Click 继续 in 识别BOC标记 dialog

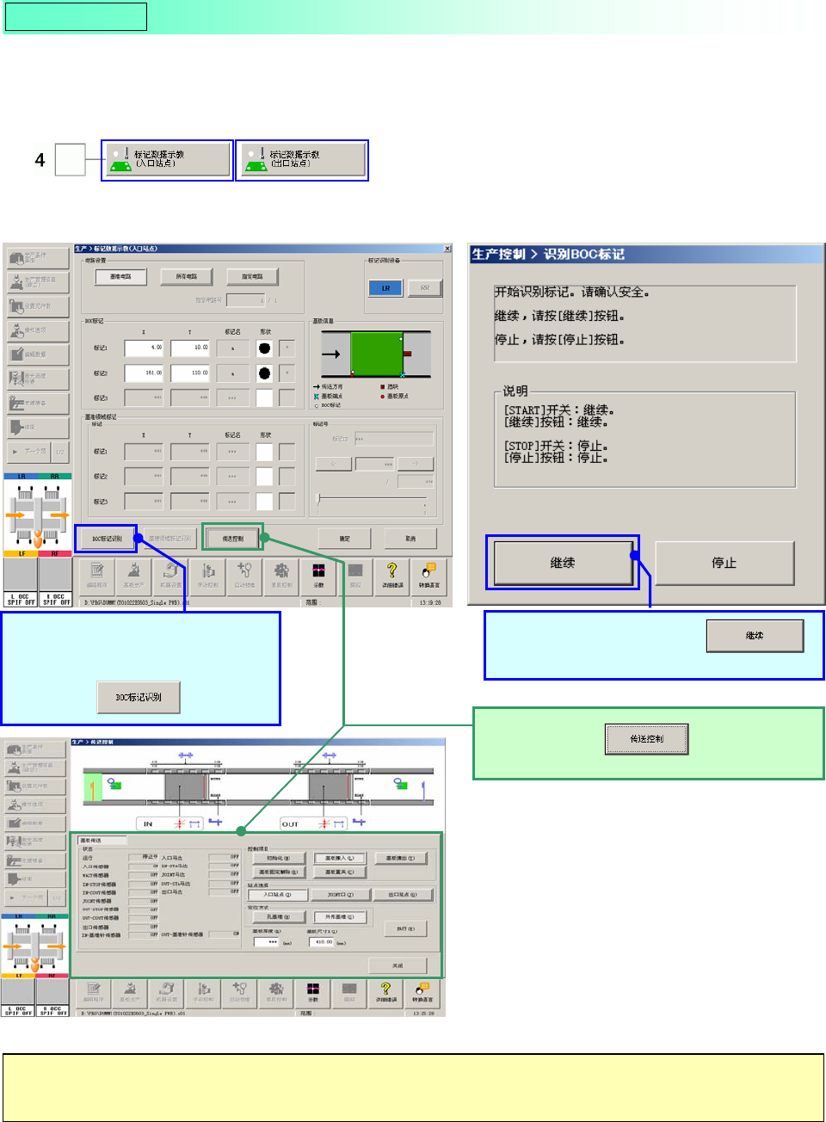click(x=562, y=563)
